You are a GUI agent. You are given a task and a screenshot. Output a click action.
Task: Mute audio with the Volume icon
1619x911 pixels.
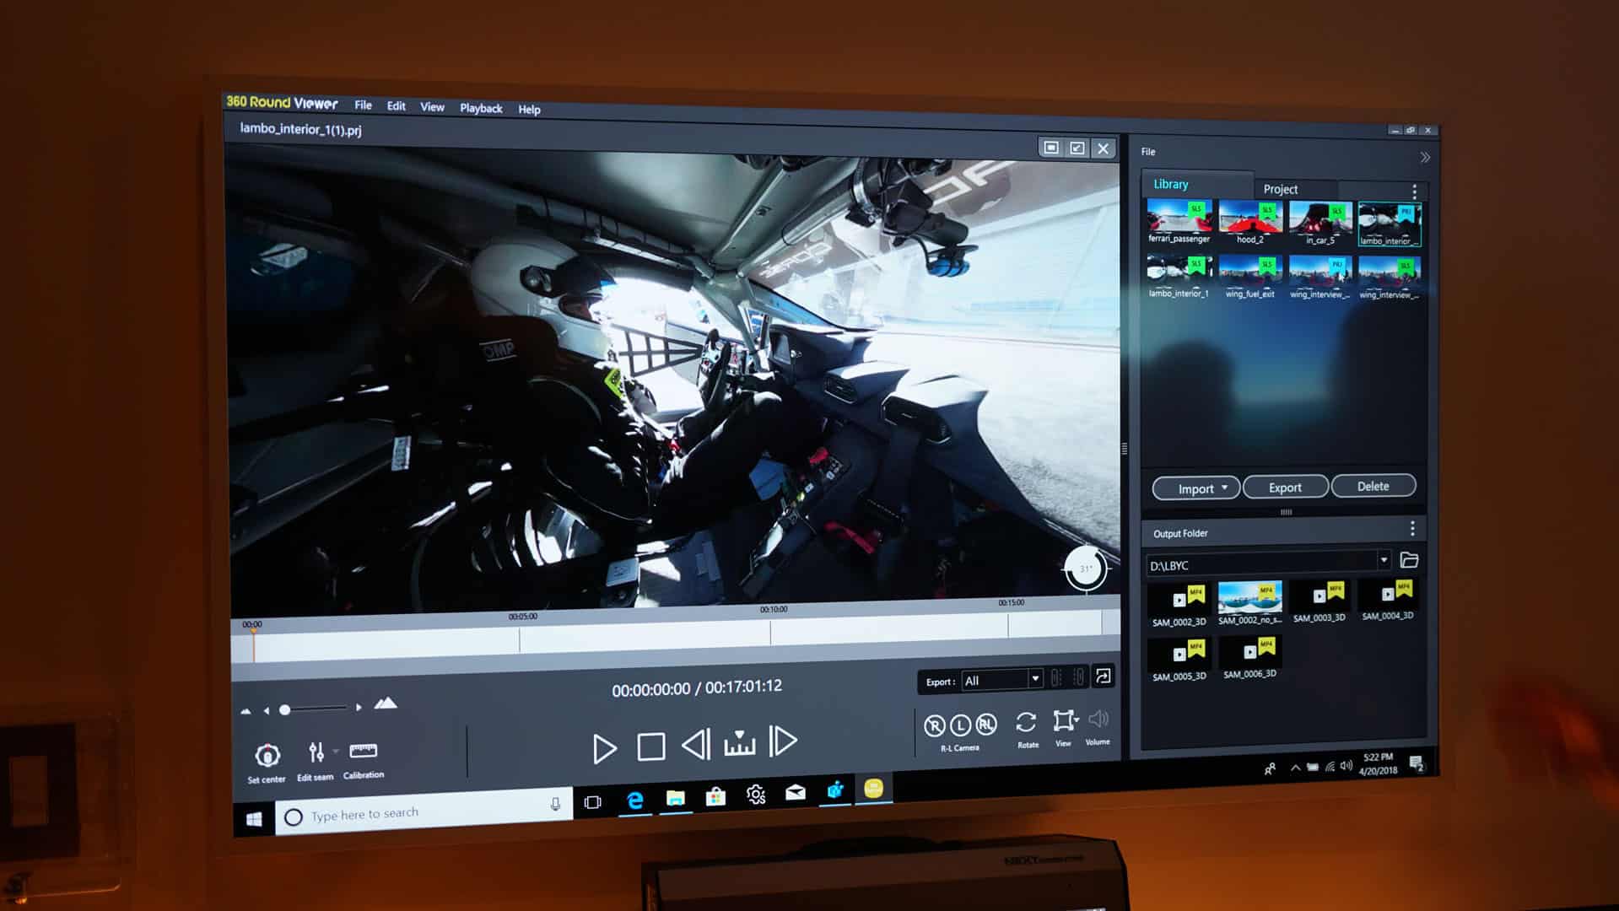pyautogui.click(x=1098, y=720)
